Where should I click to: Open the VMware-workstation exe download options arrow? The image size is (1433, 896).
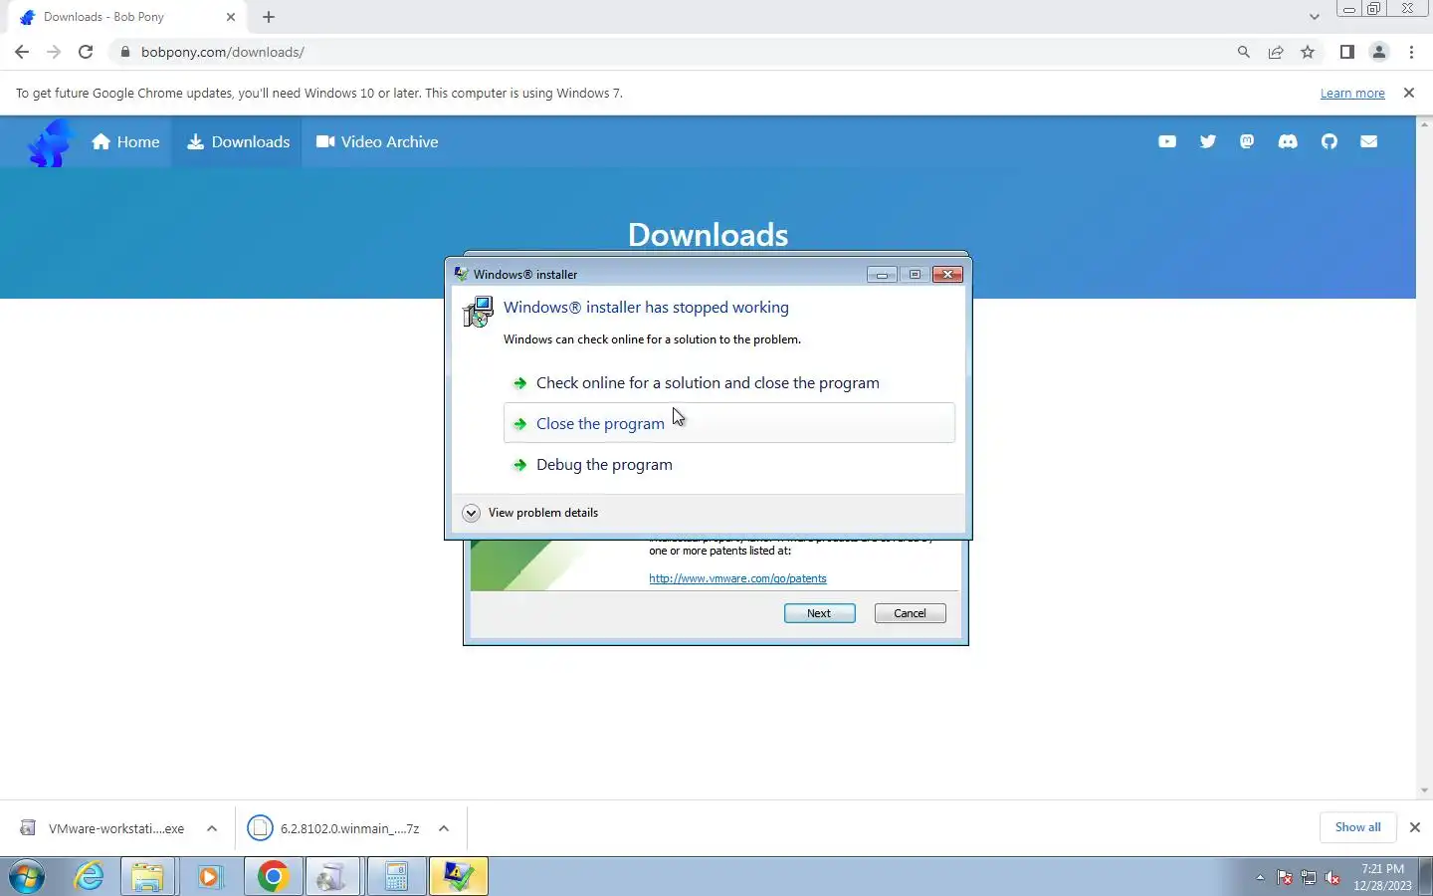pos(212,828)
